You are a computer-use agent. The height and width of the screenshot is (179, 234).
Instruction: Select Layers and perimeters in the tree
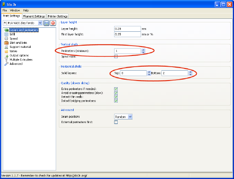point(24,30)
